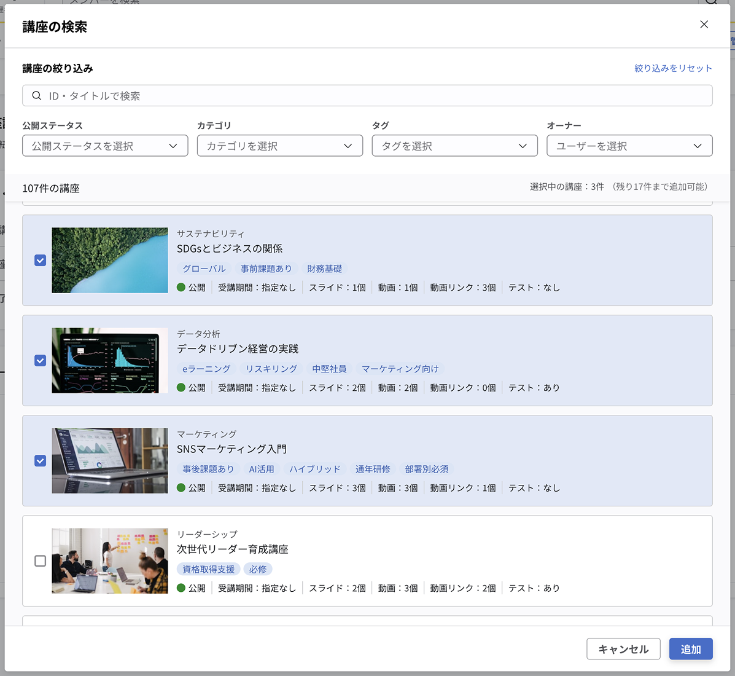Click the データ分析 category label

[198, 334]
